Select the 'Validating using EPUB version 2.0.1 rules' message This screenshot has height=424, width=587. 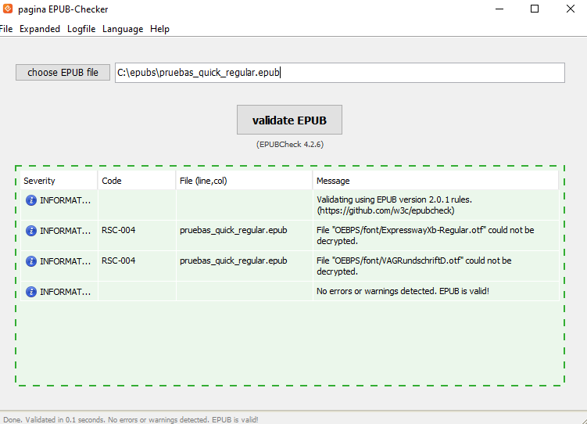pos(394,205)
